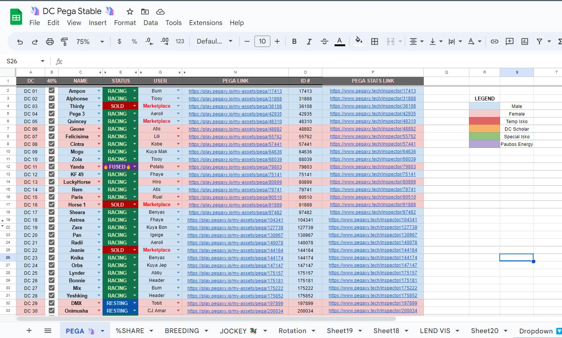Screen dimensions: 562x338
Task: Toggle the 40% checkbox for DC 11
Action: click(52, 166)
